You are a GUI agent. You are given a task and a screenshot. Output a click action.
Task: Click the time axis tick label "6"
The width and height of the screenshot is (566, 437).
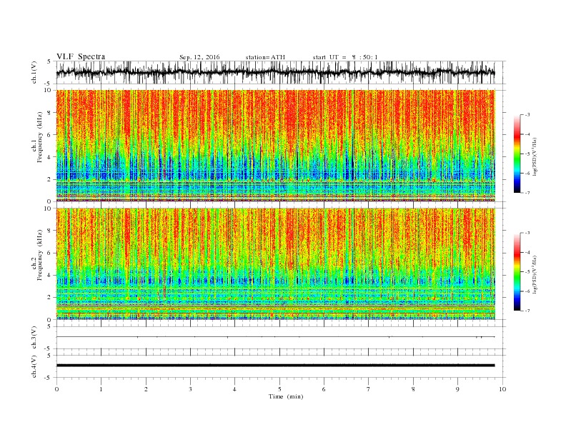tap(324, 389)
